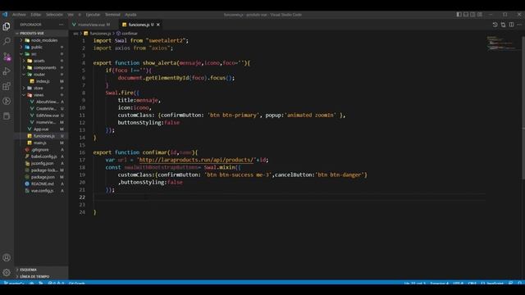
Task: Click the git branch indicator in status bar
Action: coord(14,284)
